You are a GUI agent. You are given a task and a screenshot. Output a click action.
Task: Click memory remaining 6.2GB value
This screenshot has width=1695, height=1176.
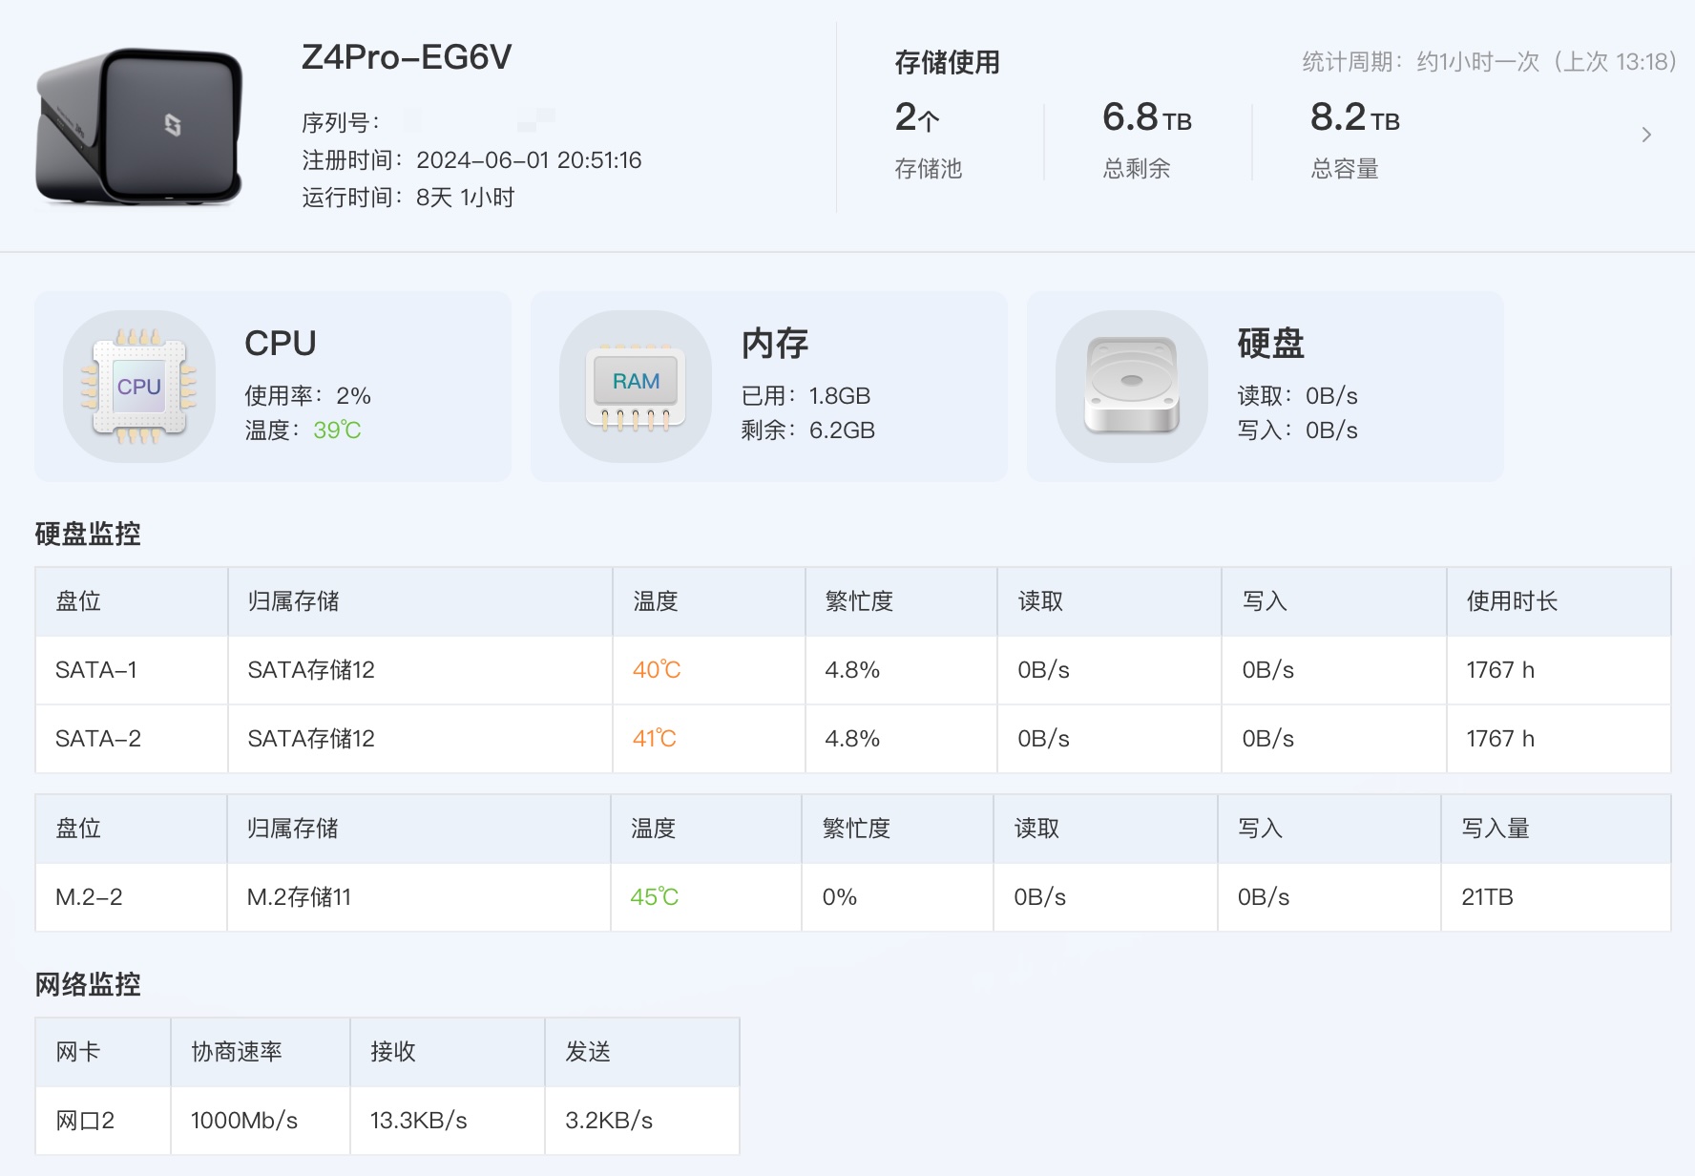[x=842, y=430]
